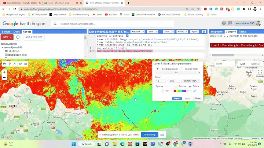Click the search magnifier icon
Image resolution: width=264 pixels, height=148 pixels.
tap(55, 24)
